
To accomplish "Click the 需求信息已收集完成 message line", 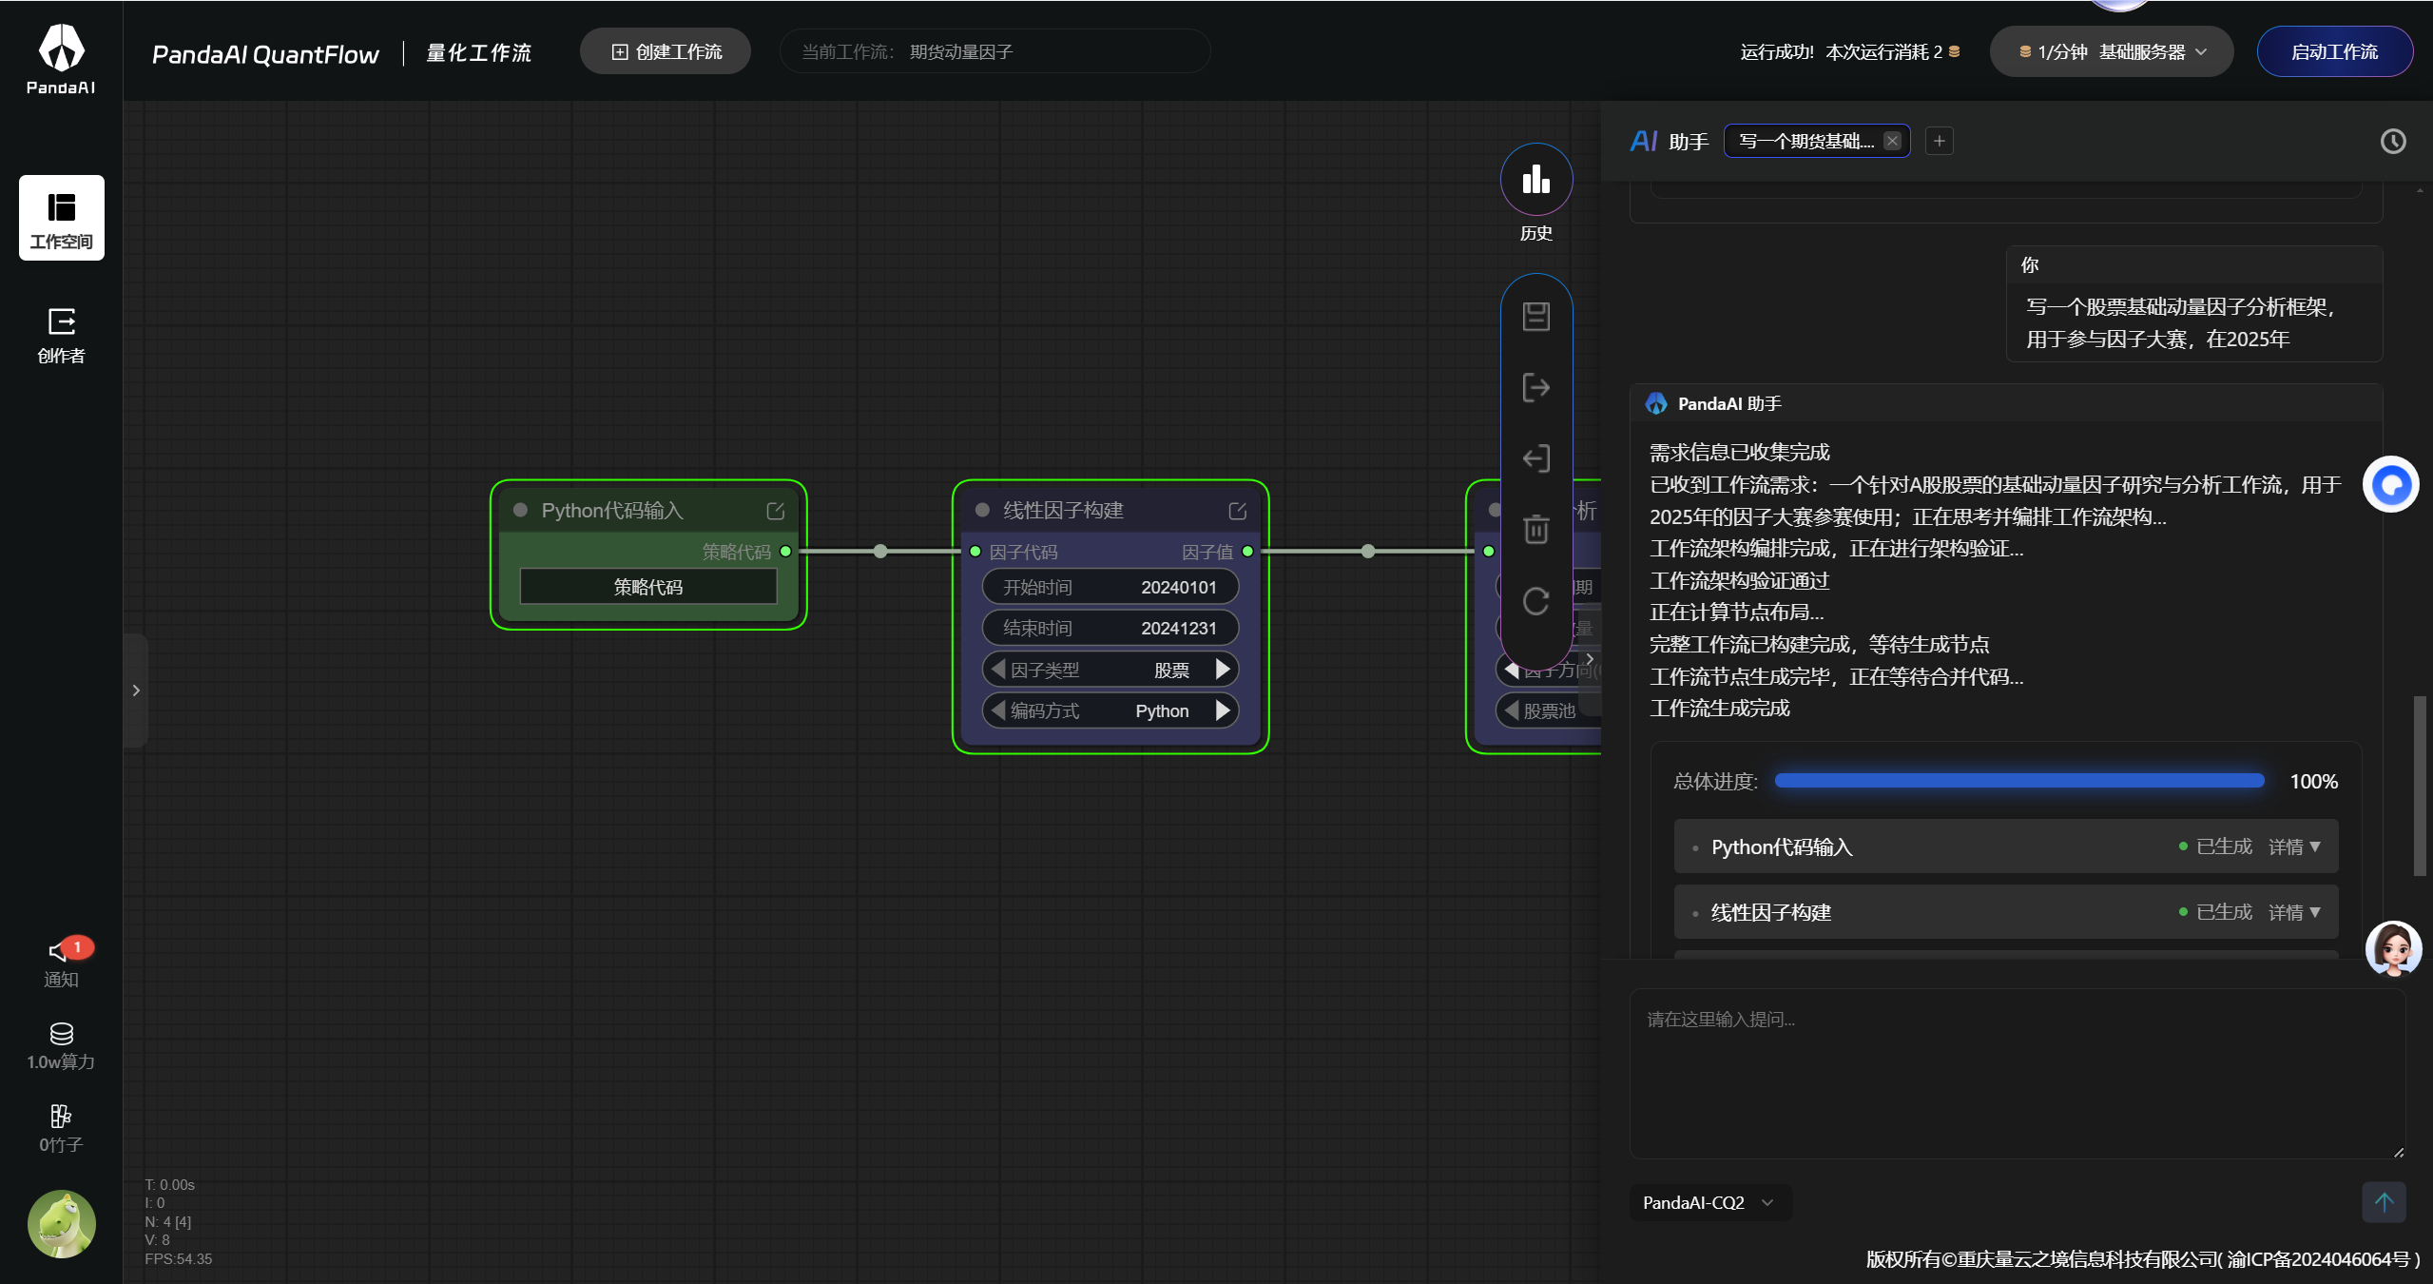I will (x=1740, y=453).
